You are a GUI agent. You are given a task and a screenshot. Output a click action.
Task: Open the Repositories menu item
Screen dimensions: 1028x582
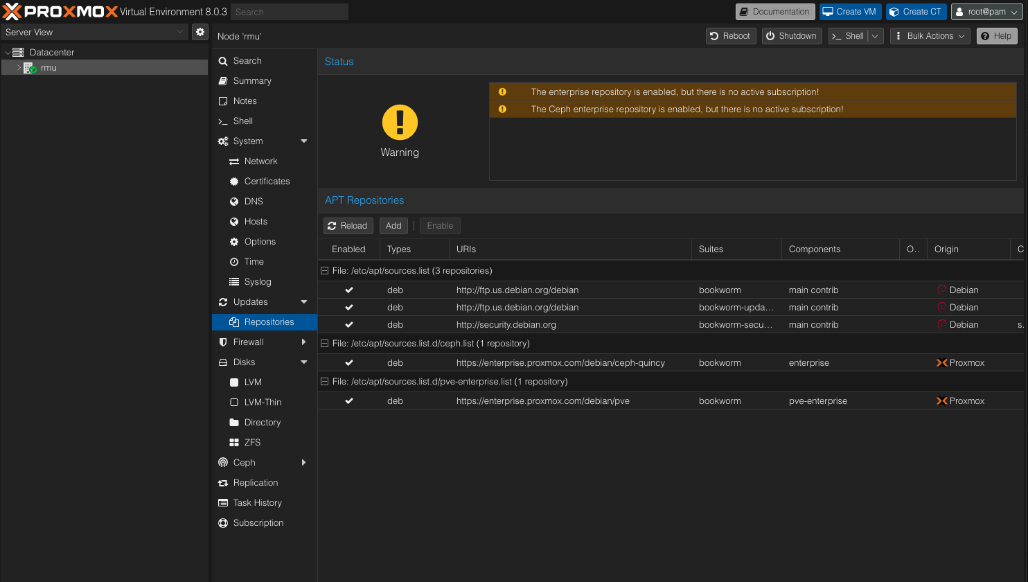click(x=265, y=322)
